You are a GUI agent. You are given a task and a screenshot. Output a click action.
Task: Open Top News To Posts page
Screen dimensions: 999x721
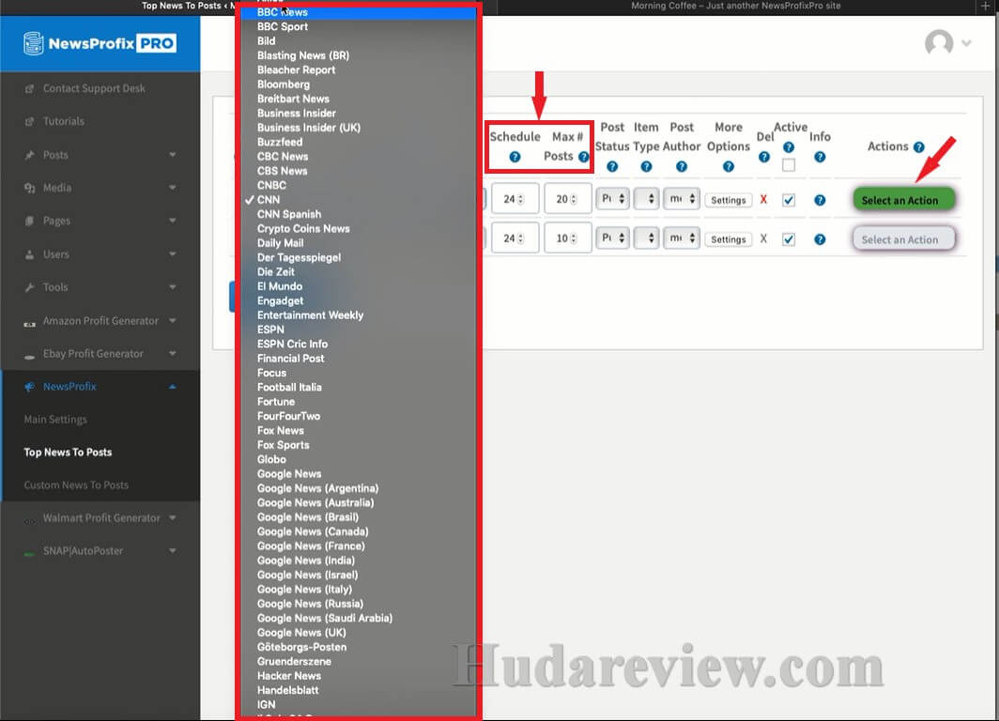(69, 453)
